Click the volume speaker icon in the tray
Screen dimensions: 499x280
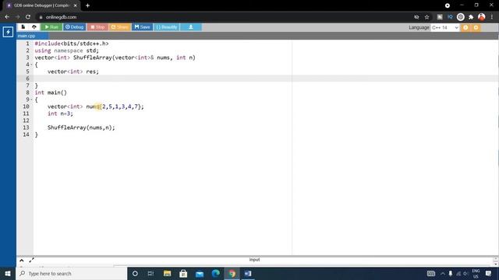tap(465, 273)
